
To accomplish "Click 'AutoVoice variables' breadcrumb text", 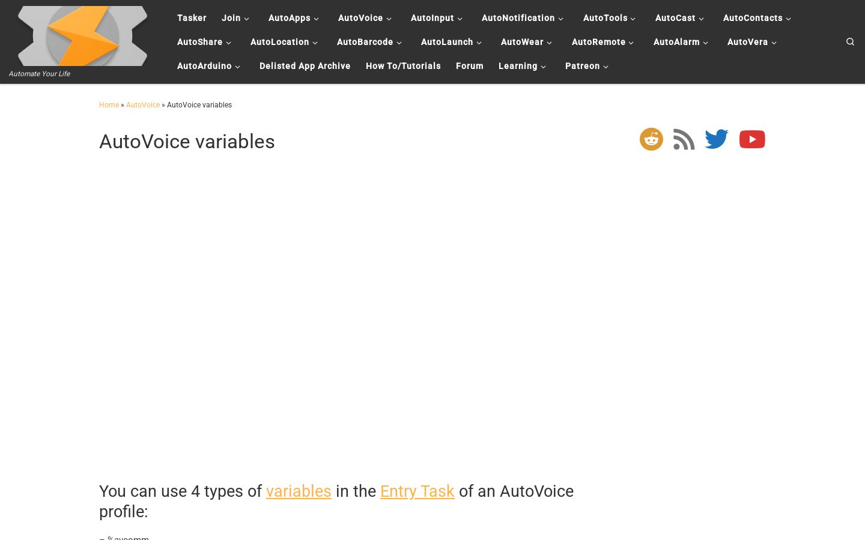I will [x=199, y=105].
